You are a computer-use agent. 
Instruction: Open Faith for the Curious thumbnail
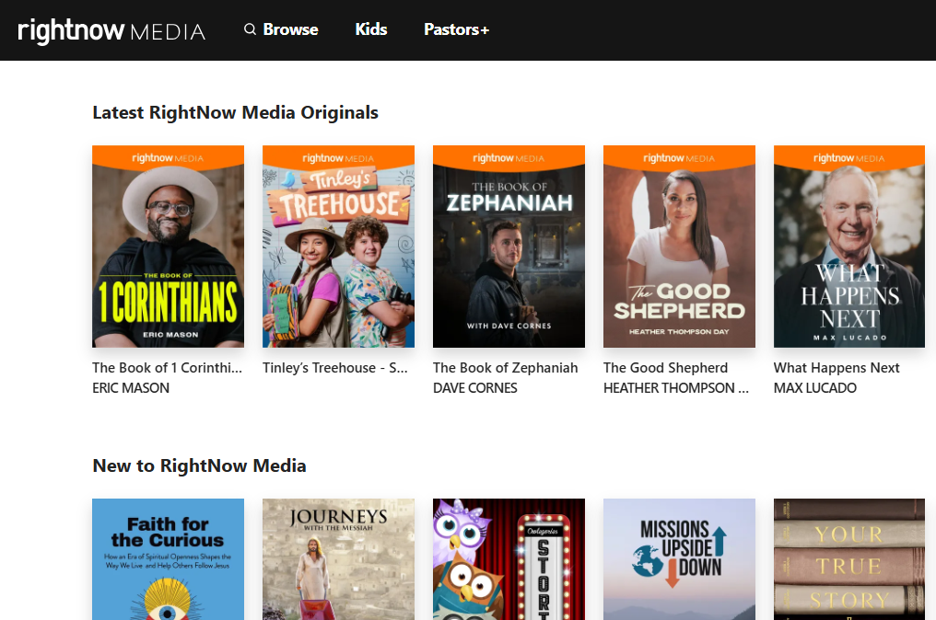pyautogui.click(x=168, y=559)
